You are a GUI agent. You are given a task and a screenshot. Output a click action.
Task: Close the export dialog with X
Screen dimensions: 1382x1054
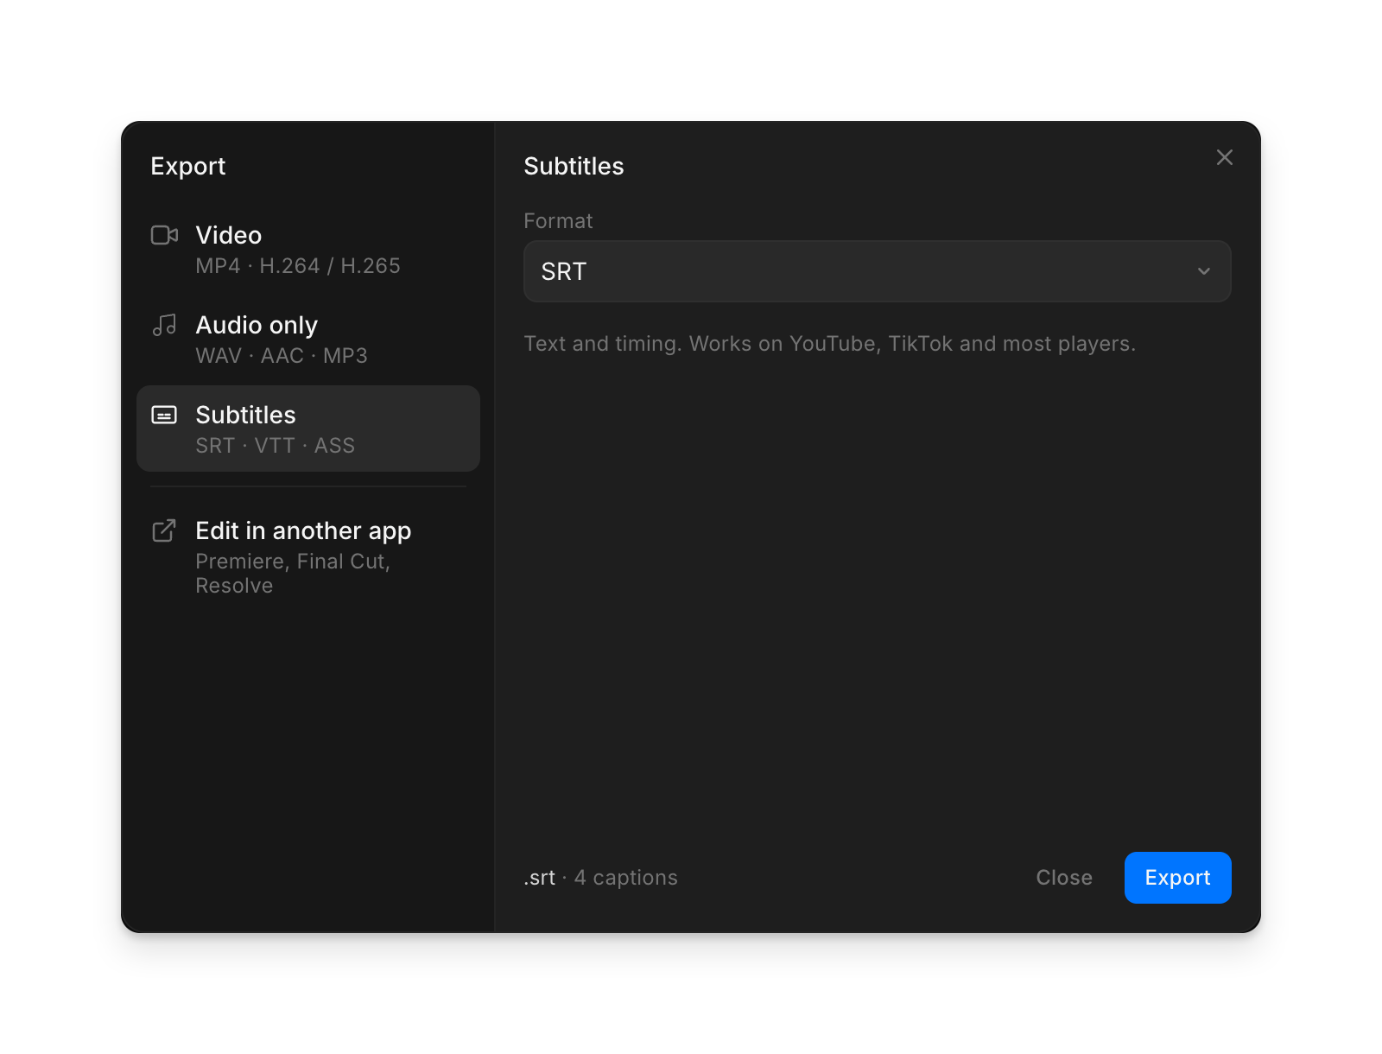tap(1225, 157)
